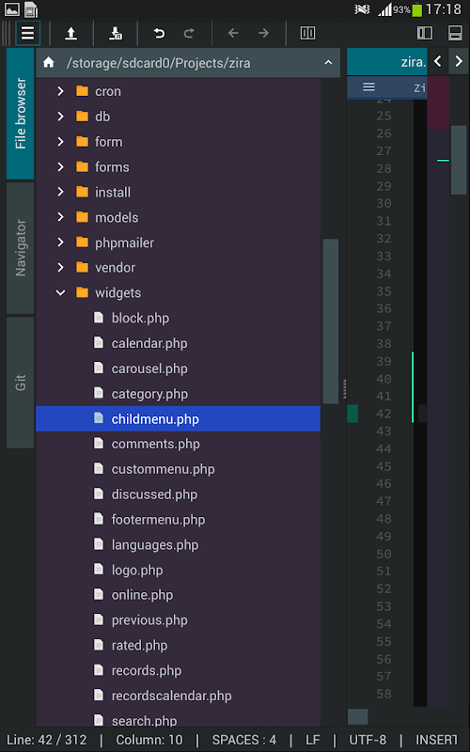Select the UTF-8 encoding indicator
The width and height of the screenshot is (470, 752).
pyautogui.click(x=367, y=740)
